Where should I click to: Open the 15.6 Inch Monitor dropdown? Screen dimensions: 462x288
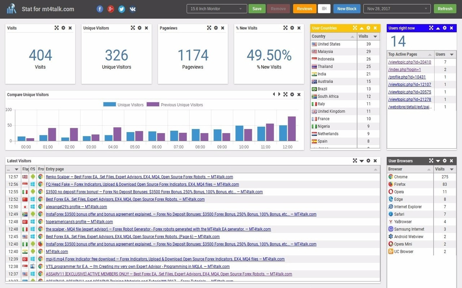(217, 8)
